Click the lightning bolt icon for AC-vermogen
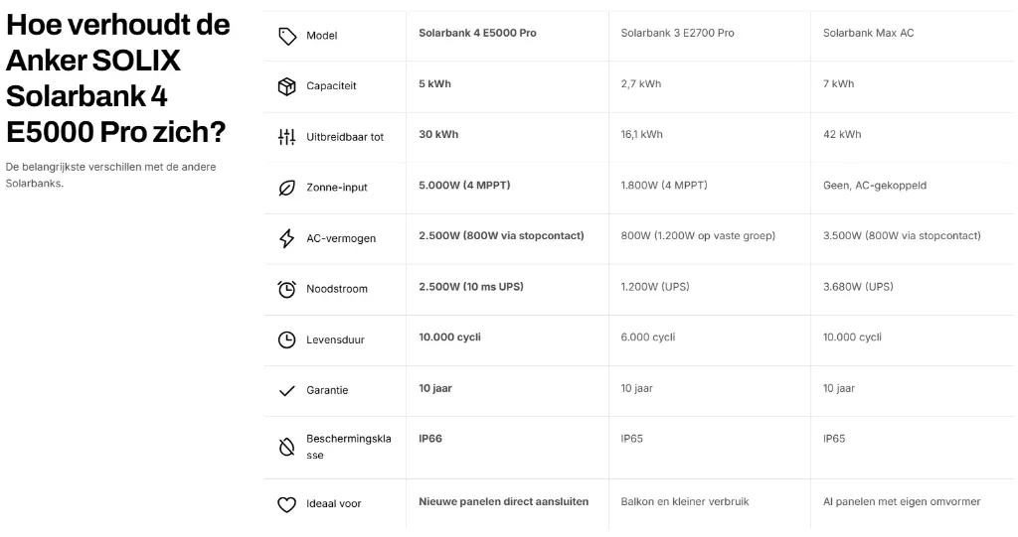1018x537 pixels. tap(287, 238)
